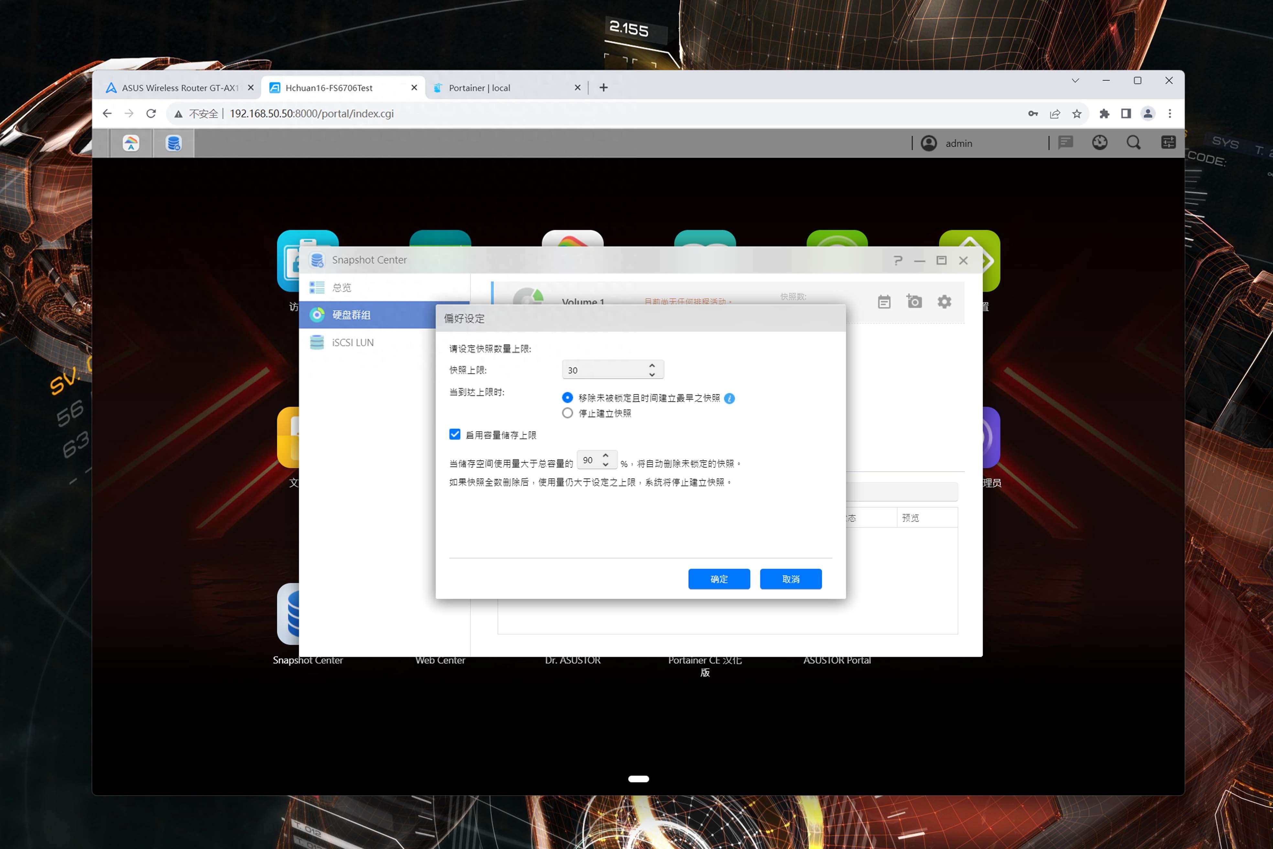
Task: Open the snapshot schedule calendar icon
Action: 884,302
